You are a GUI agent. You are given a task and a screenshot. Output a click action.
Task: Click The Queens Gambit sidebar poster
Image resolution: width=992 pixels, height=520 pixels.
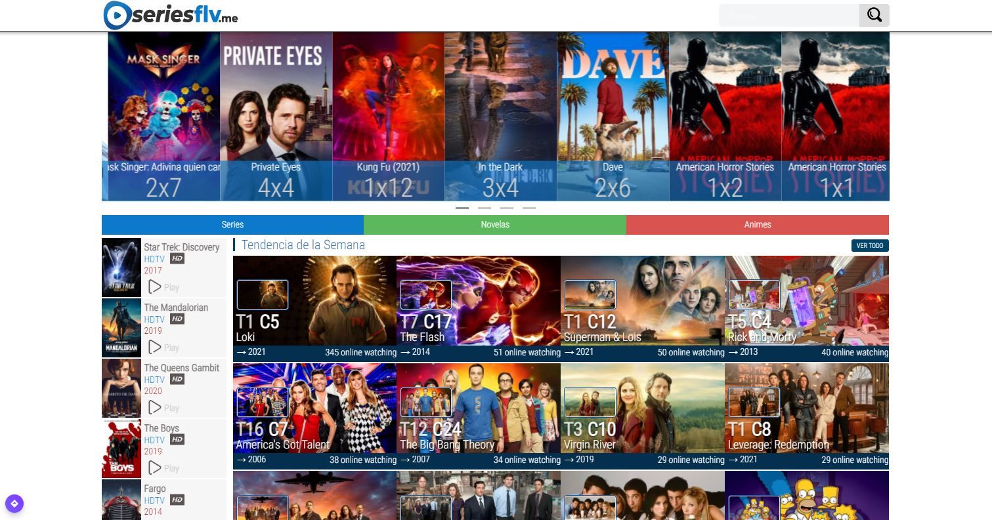121,388
